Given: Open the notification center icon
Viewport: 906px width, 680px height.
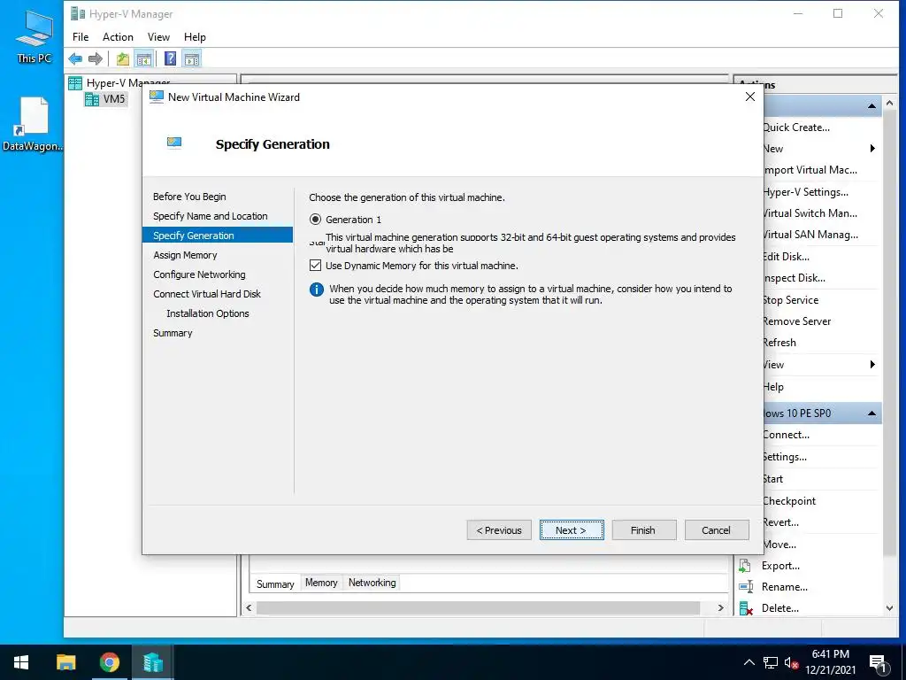Looking at the screenshot, I should [879, 664].
